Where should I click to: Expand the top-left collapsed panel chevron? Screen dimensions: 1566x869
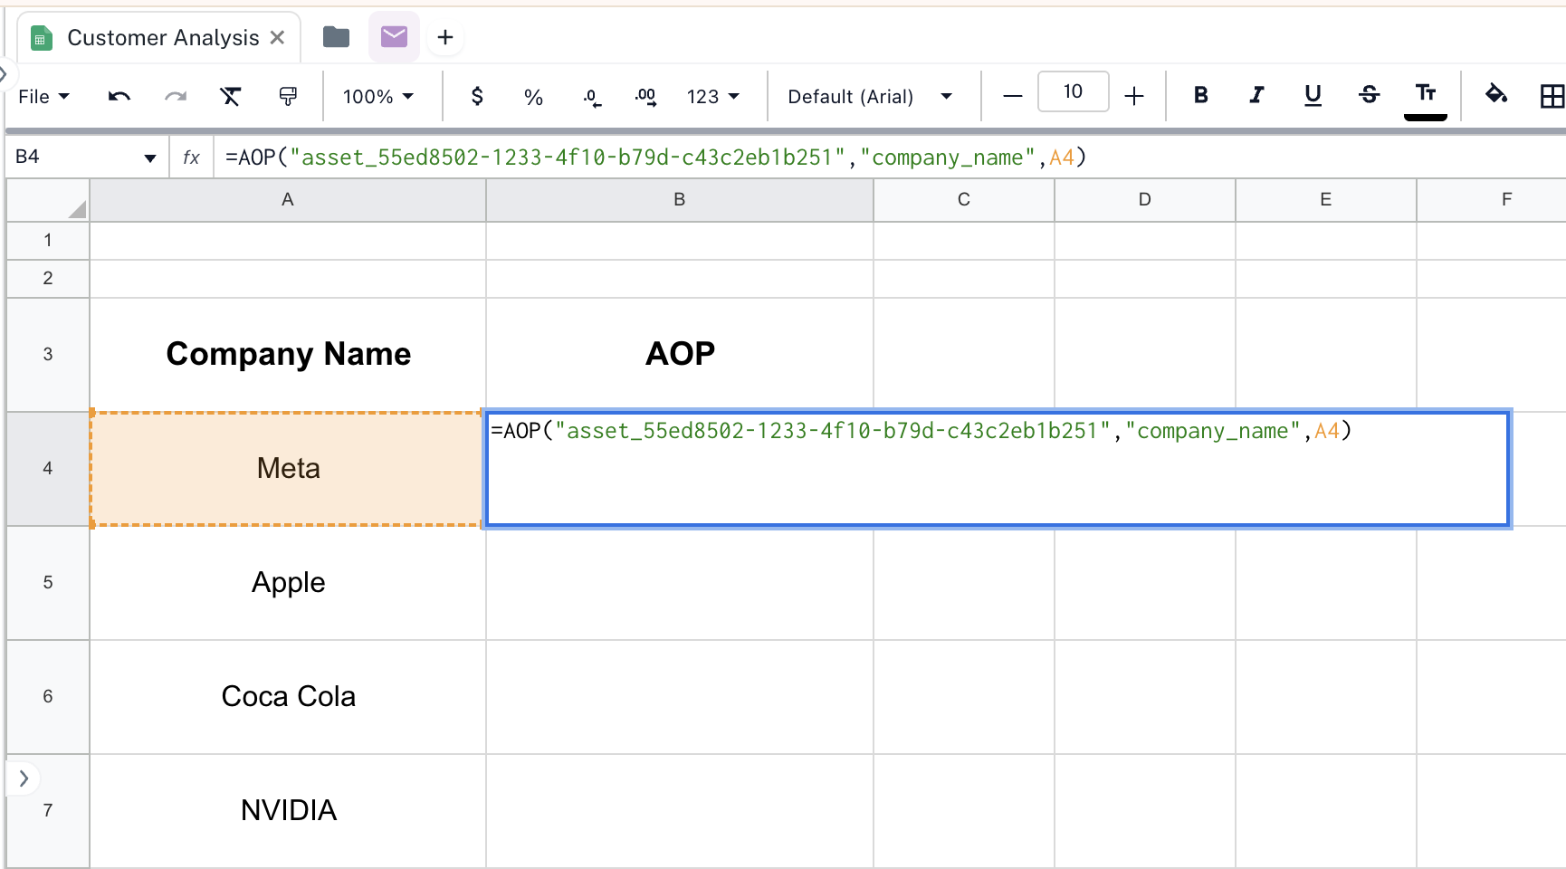[4, 74]
